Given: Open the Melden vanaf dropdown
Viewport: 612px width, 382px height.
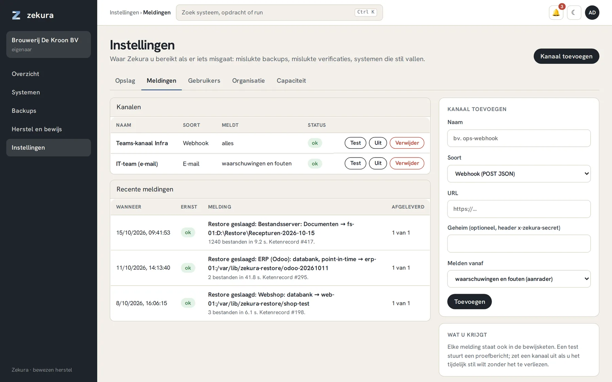Looking at the screenshot, I should tap(519, 279).
